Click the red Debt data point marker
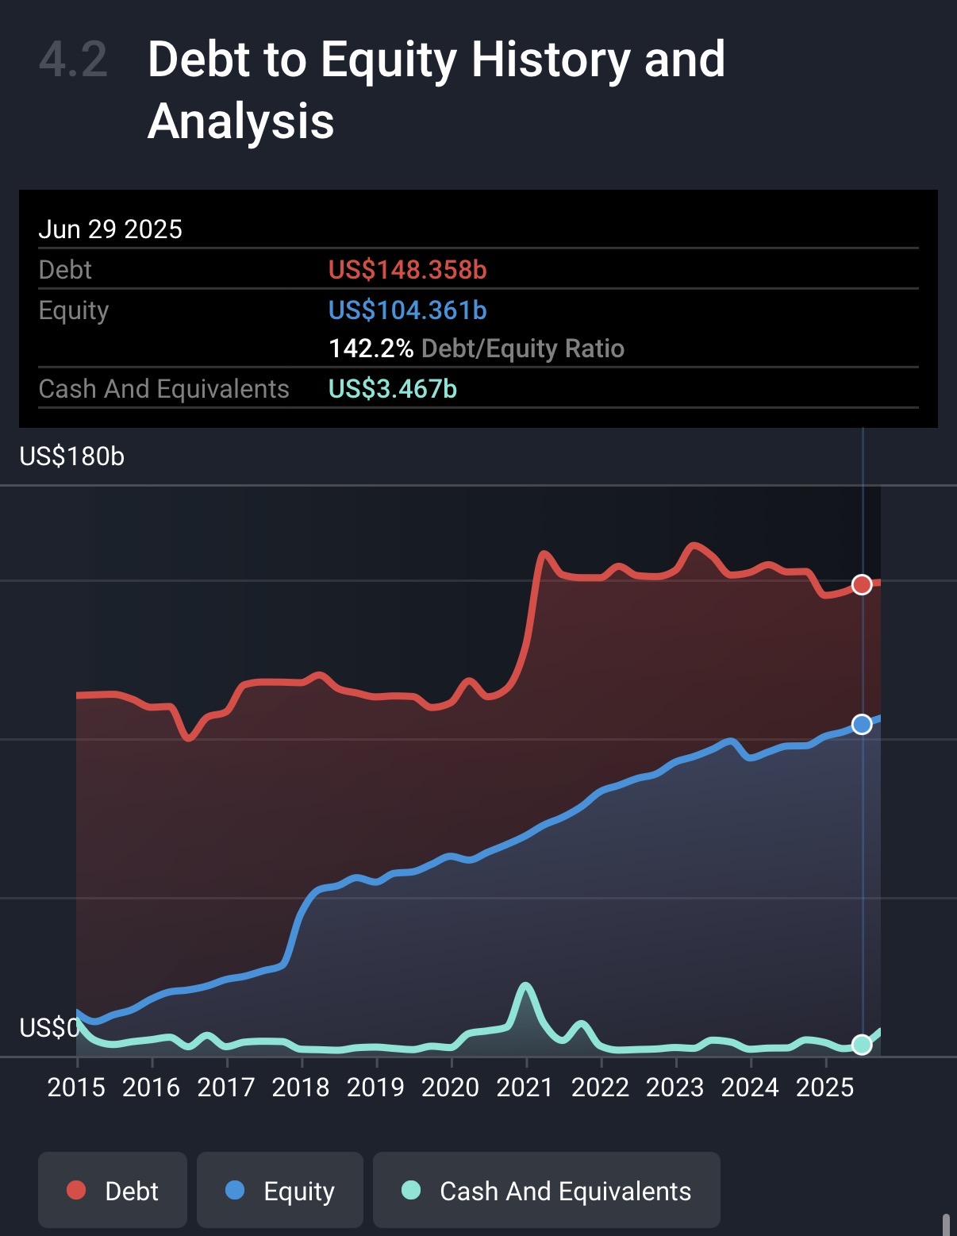This screenshot has width=957, height=1236. [862, 585]
